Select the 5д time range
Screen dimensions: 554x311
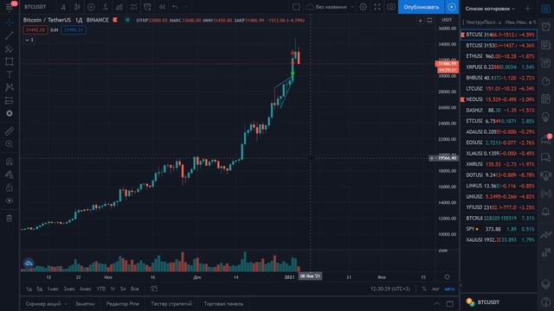click(x=40, y=289)
